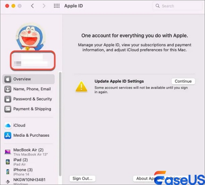
Task: Open Media & Purchases section
Action: tap(31, 135)
